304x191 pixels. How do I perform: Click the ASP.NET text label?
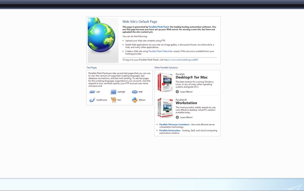121,92
